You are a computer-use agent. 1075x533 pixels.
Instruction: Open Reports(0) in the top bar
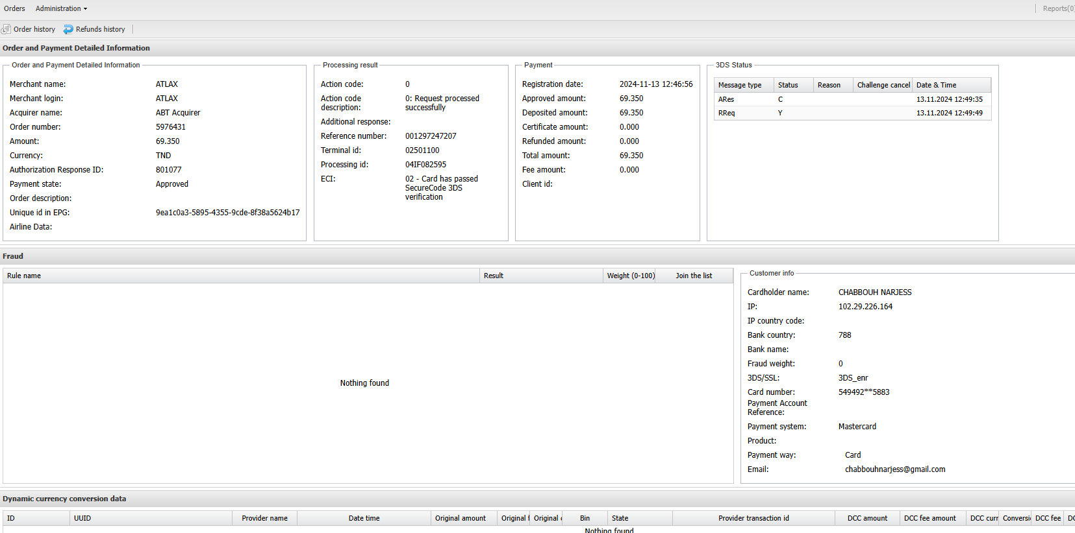[x=1058, y=8]
